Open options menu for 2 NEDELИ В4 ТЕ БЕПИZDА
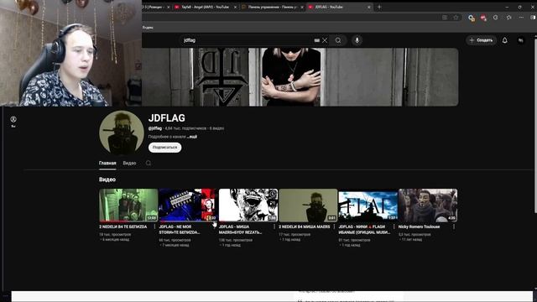The height and width of the screenshot is (302, 537). (154, 226)
